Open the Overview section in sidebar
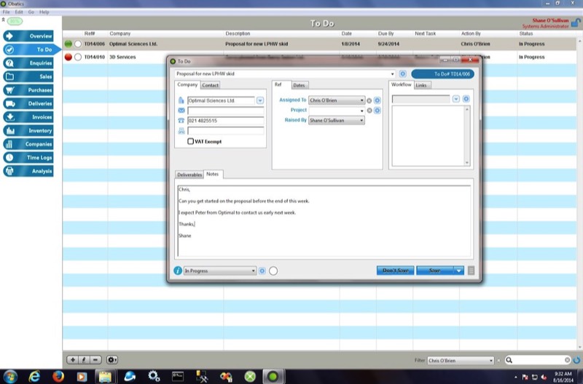This screenshot has height=384, width=583. [x=28, y=36]
